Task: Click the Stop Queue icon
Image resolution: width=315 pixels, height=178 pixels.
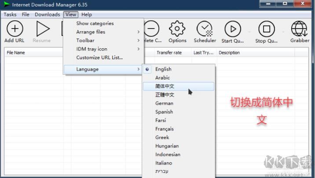Action: click(266, 29)
